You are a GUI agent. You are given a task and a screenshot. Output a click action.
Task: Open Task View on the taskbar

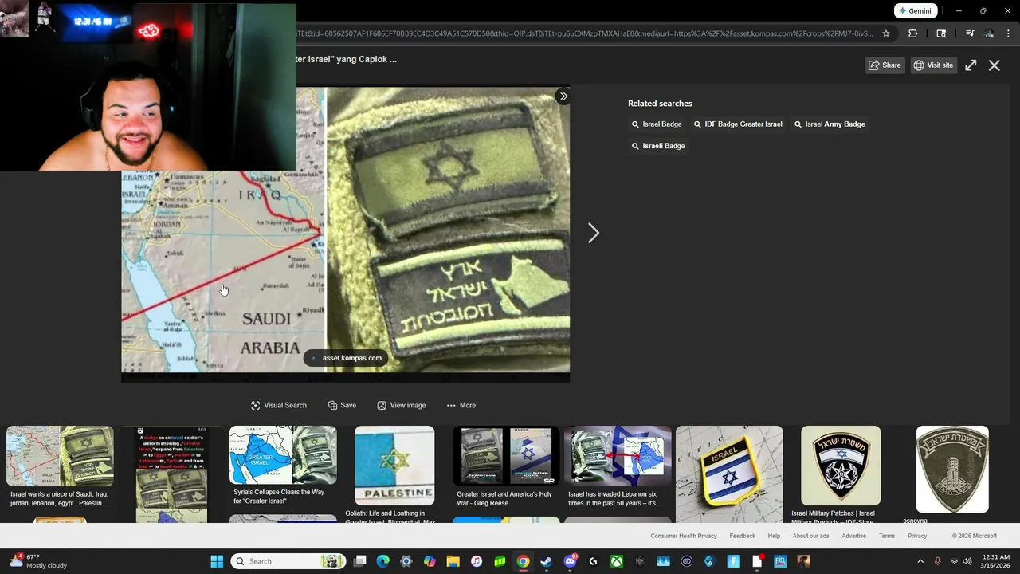tap(360, 561)
